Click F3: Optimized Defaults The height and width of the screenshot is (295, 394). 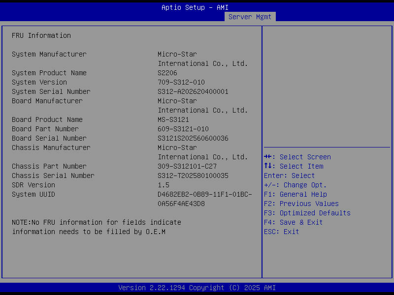tap(307, 212)
